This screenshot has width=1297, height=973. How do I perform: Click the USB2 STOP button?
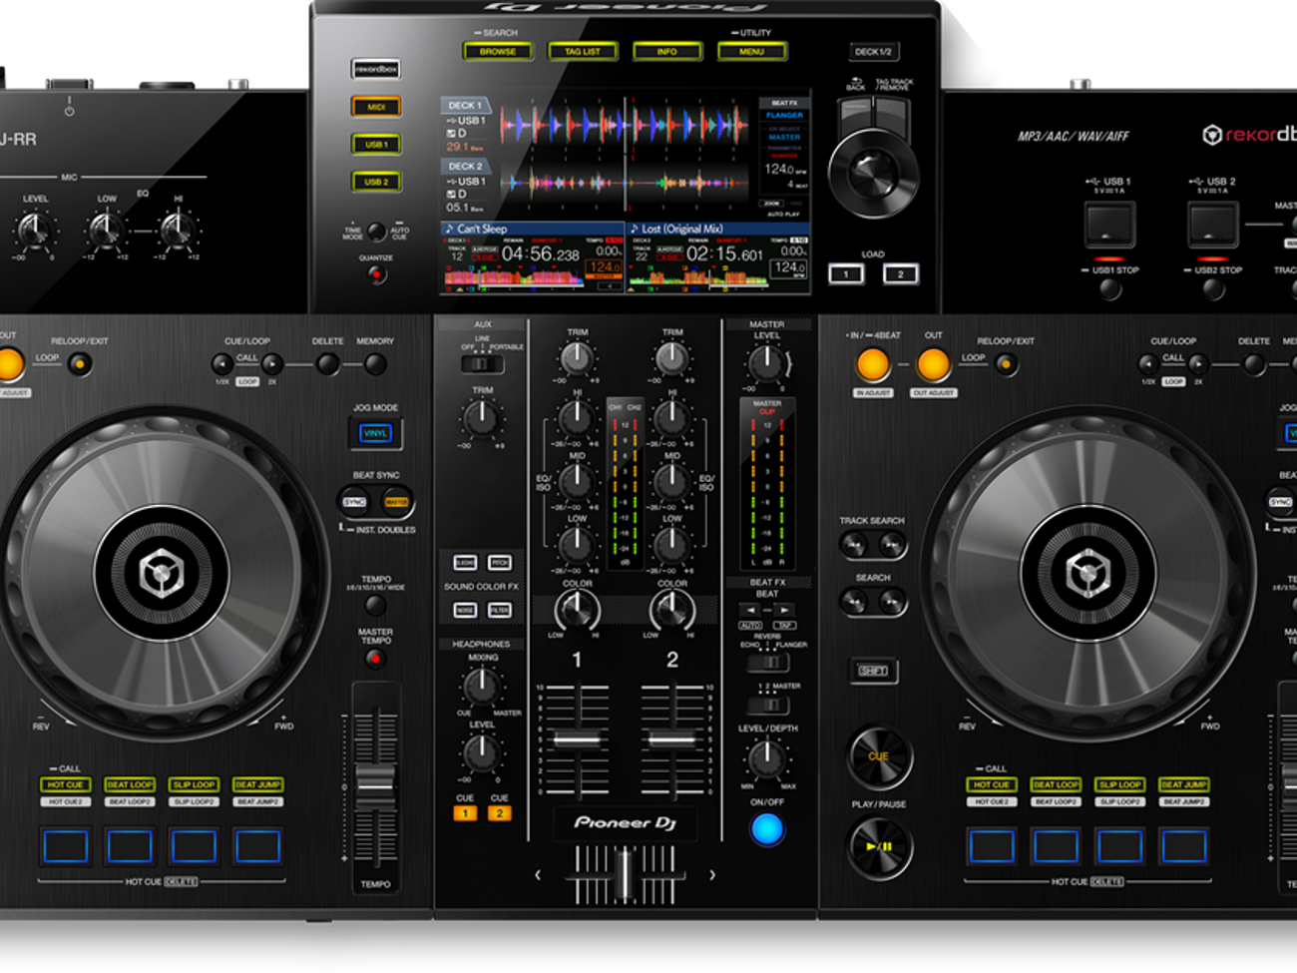click(x=1213, y=289)
